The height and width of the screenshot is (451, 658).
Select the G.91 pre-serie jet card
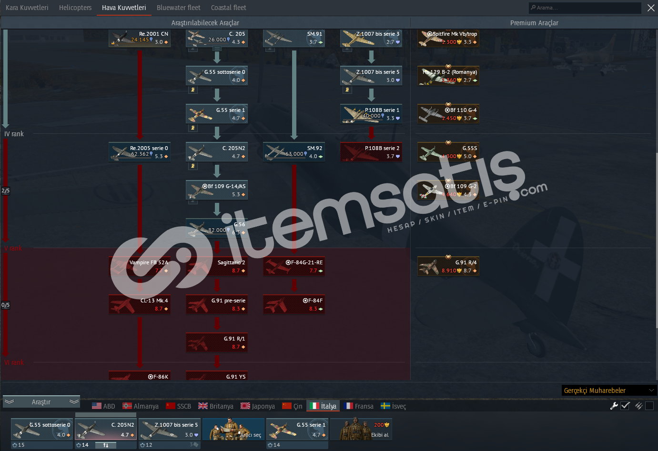coord(217,305)
